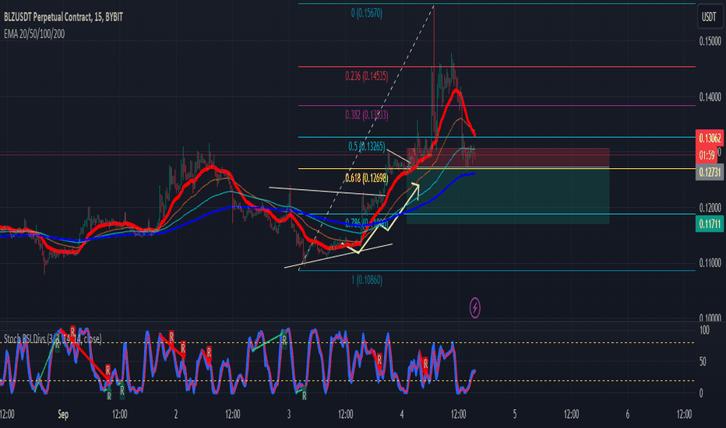Click the oscillator 50 scale value
726x428 pixels.
(x=703, y=361)
